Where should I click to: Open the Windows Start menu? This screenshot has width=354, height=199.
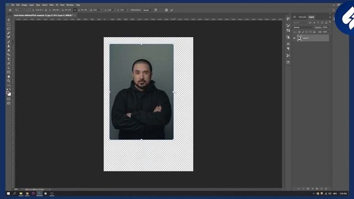coord(8,193)
